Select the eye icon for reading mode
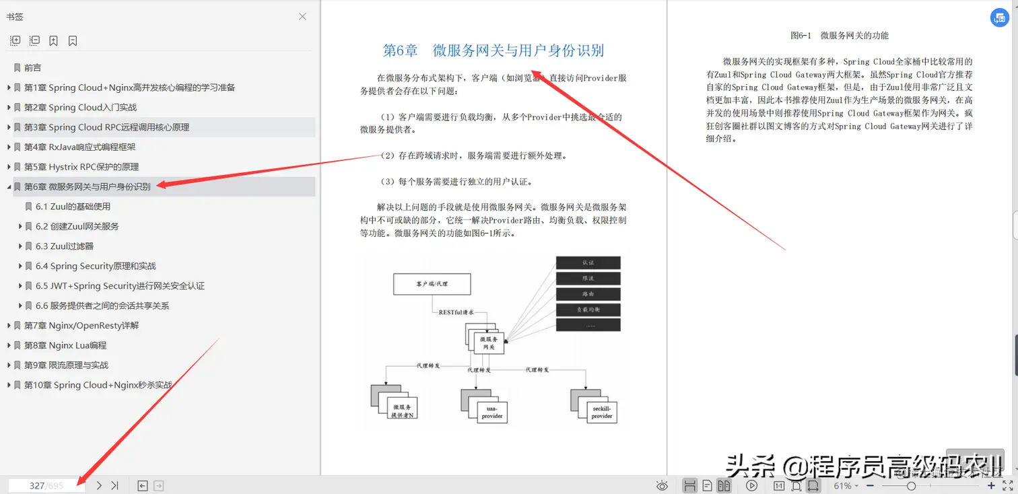 [662, 485]
